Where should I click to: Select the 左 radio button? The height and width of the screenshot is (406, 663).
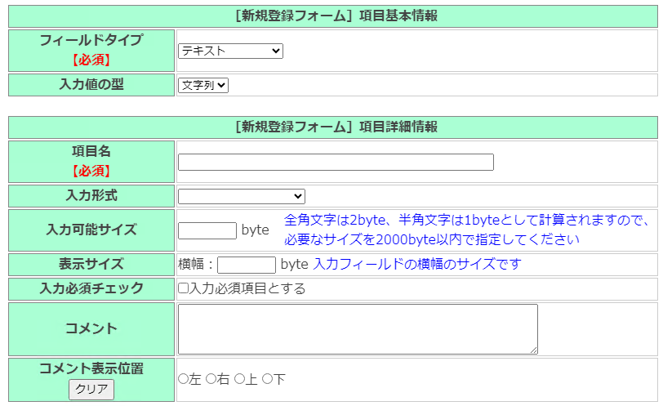click(184, 379)
